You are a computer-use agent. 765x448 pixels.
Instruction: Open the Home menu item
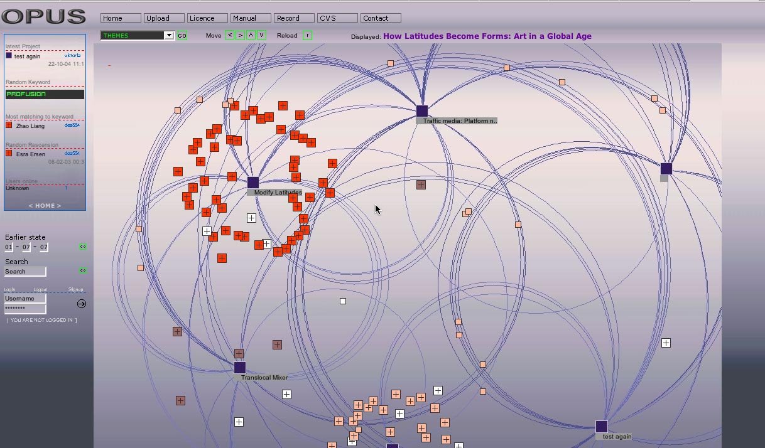121,18
